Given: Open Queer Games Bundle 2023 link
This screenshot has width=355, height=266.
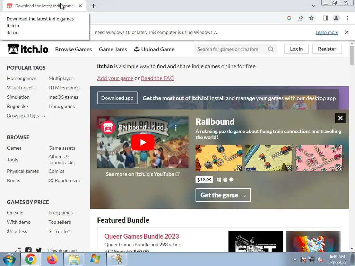Looking at the screenshot, I should click(142, 236).
